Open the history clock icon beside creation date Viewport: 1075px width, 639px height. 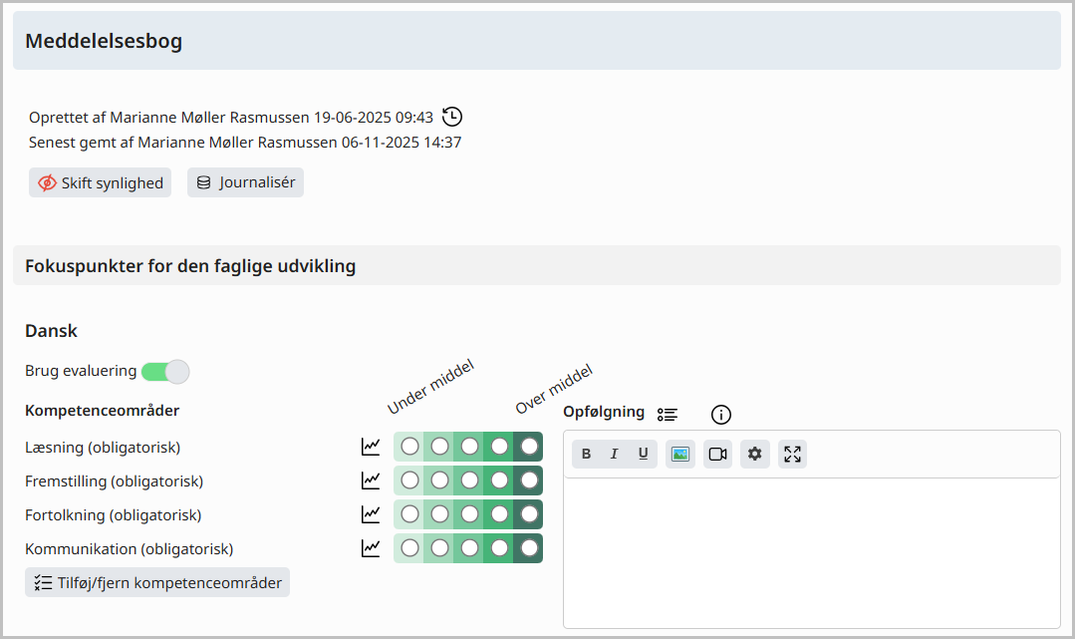[x=451, y=117]
